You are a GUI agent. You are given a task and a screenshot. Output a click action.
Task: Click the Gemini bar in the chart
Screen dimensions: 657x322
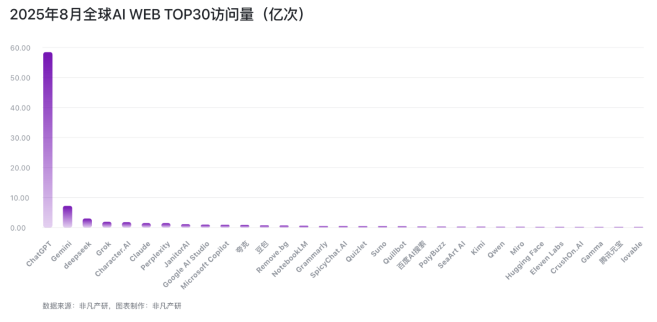(68, 217)
